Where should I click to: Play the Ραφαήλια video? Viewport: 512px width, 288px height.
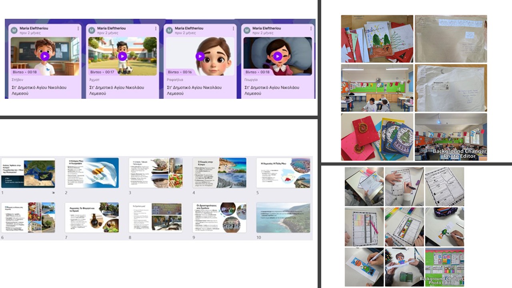[200, 56]
